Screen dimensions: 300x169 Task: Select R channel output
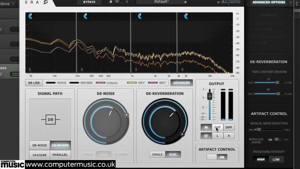tap(229, 136)
